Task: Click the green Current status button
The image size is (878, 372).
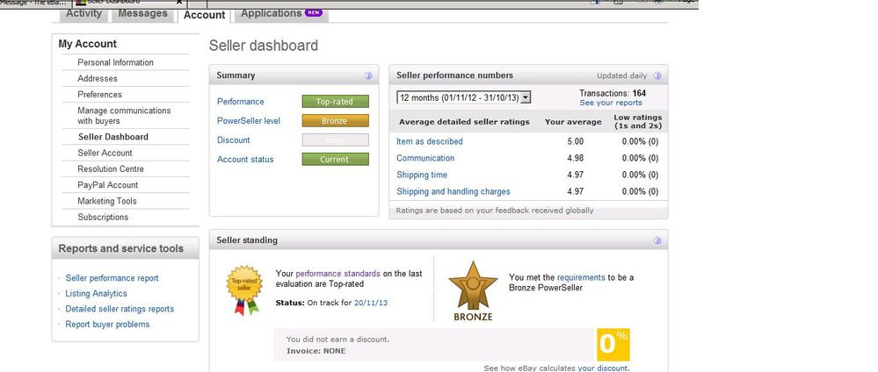Action: coord(336,160)
